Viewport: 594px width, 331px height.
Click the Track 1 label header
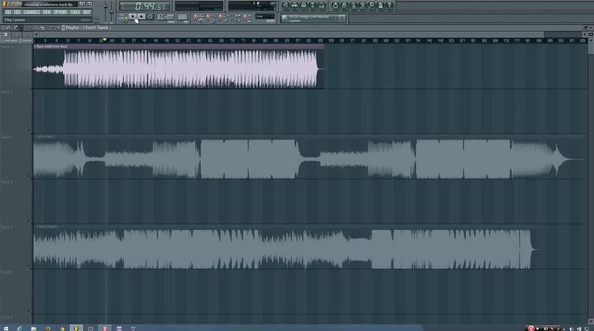[x=7, y=46]
